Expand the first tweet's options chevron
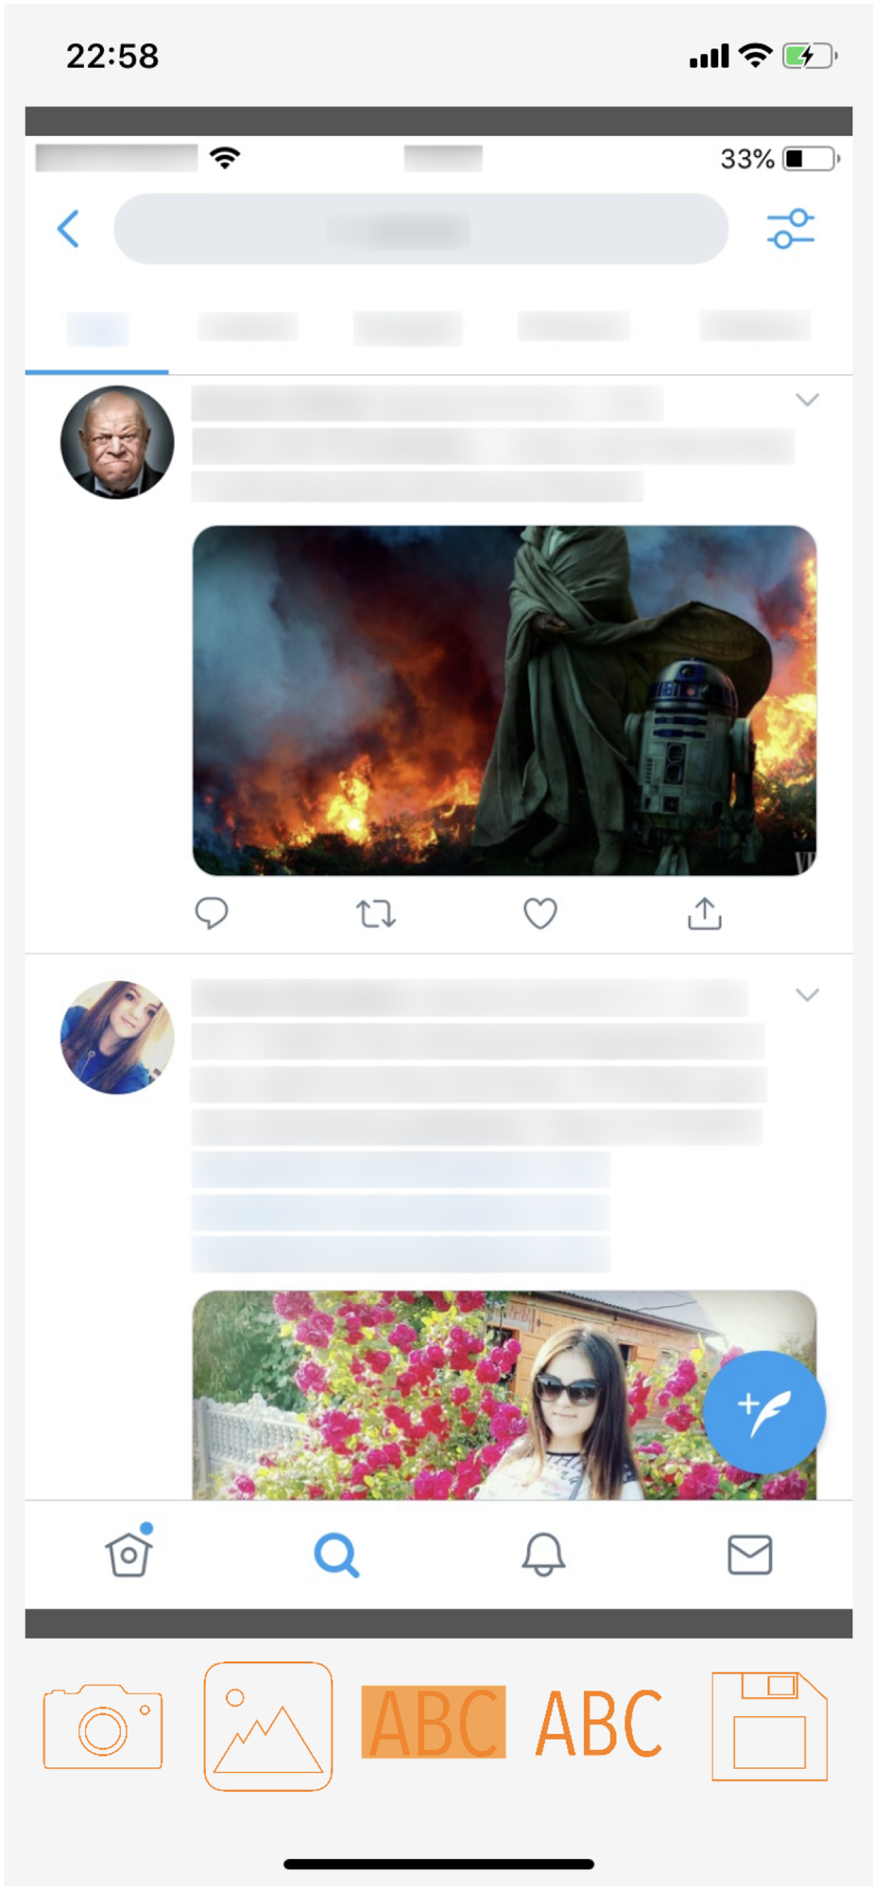This screenshot has width=873, height=1890. 807,400
